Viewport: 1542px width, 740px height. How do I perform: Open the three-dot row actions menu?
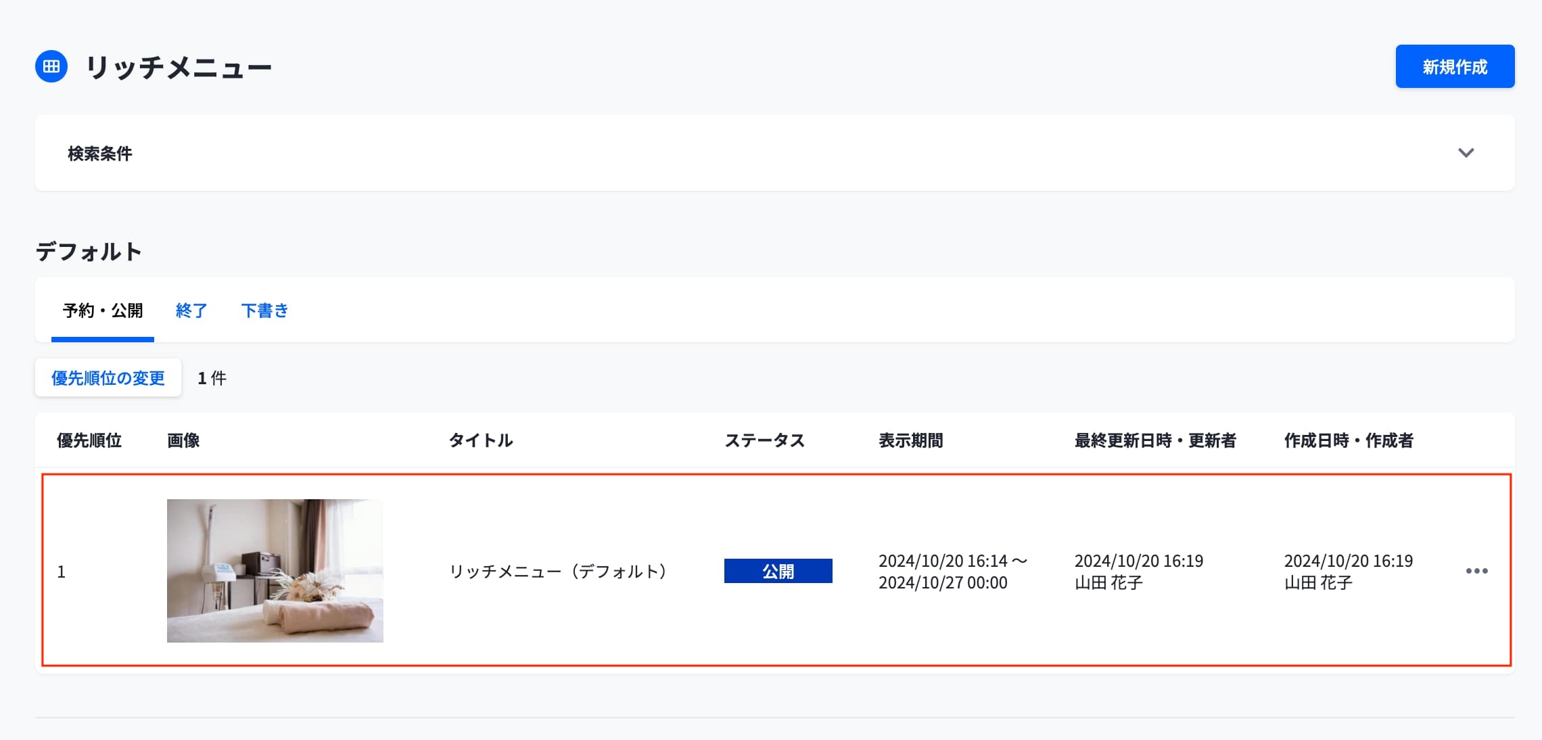coord(1476,571)
